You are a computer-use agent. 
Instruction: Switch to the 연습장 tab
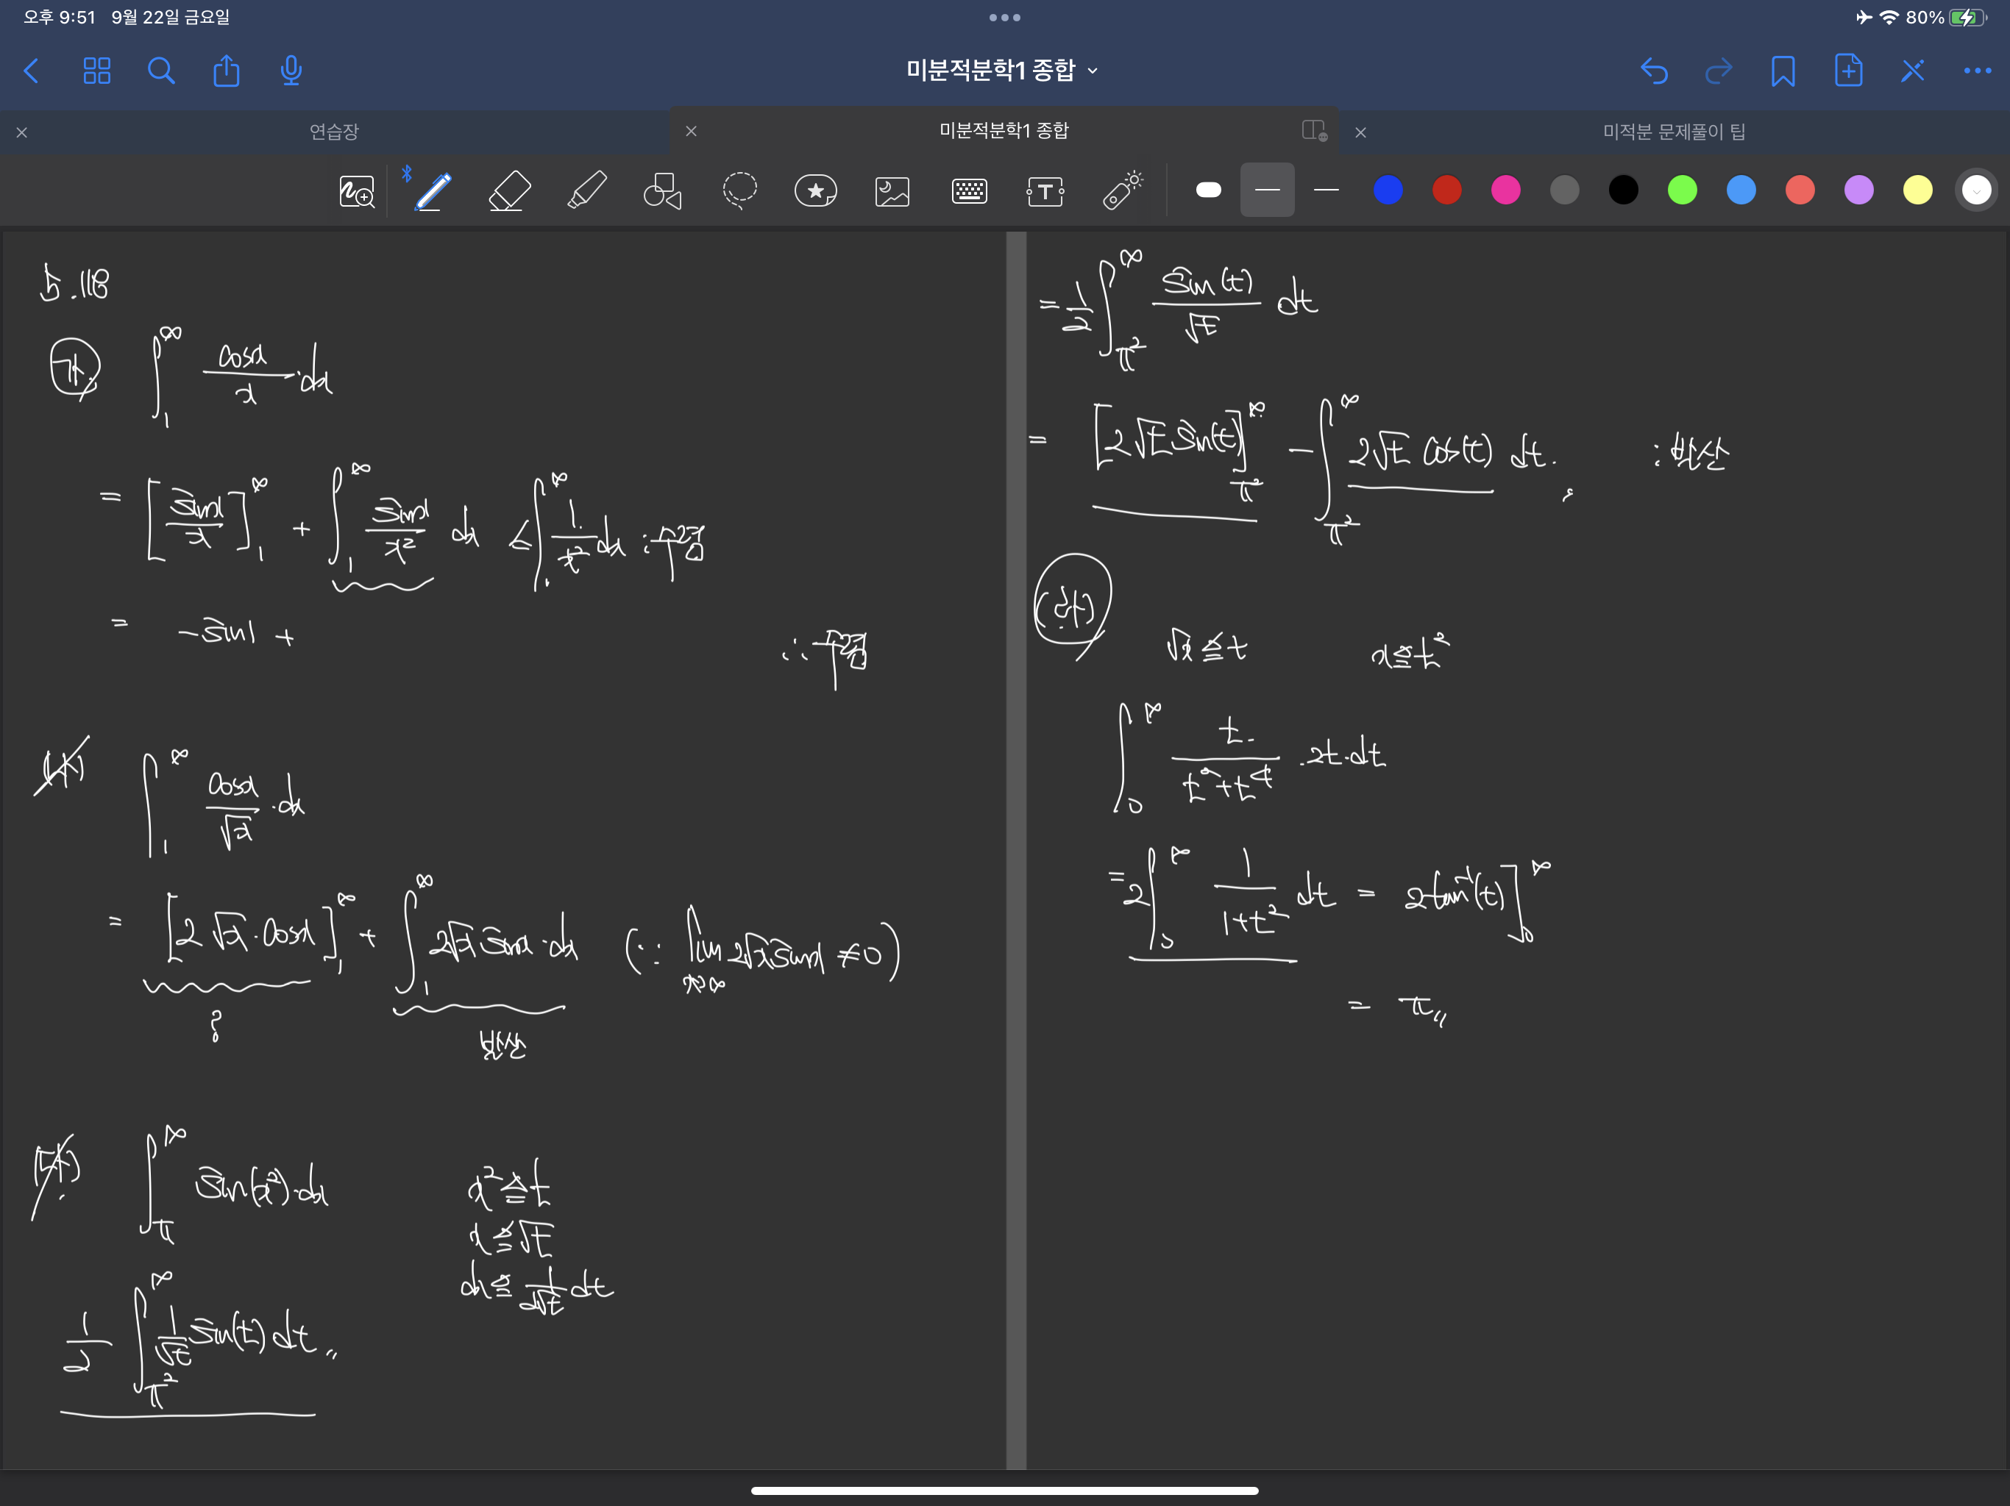coord(333,132)
